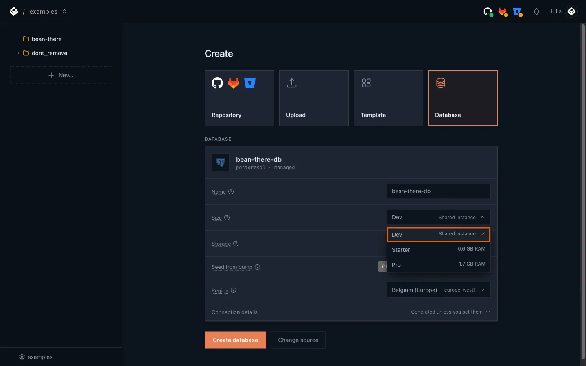Show help for the Storage field
This screenshot has height=366, width=586.
236,244
